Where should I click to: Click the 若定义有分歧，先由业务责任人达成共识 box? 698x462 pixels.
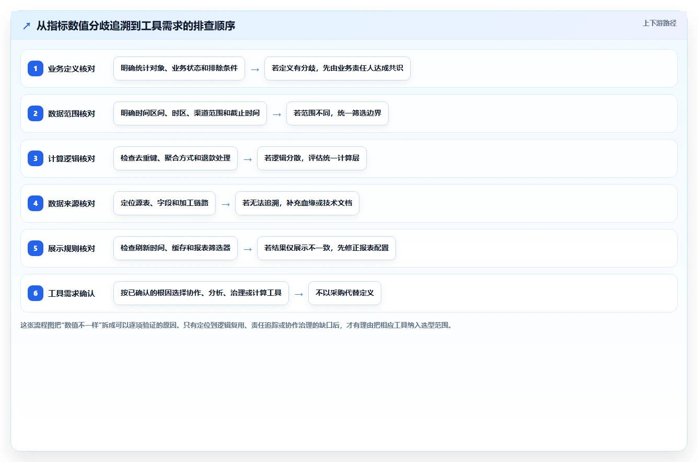[x=338, y=68]
